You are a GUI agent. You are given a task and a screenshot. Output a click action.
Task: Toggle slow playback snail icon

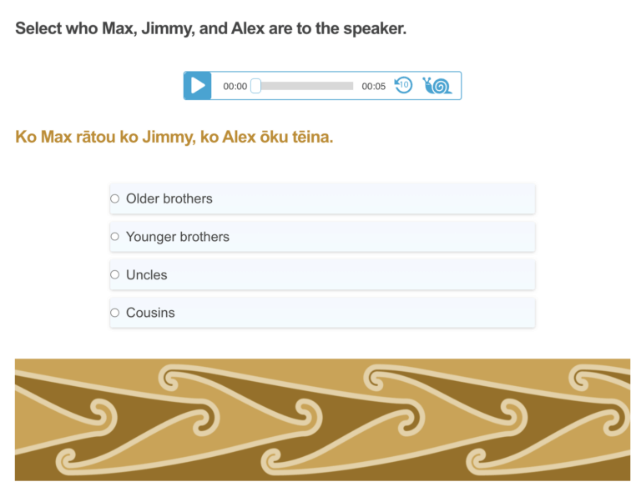pyautogui.click(x=437, y=85)
